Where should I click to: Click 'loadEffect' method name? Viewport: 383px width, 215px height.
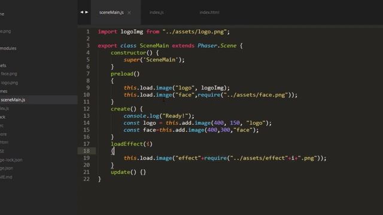click(127, 144)
